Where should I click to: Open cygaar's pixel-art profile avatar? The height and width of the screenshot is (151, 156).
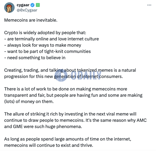pos(9,8)
